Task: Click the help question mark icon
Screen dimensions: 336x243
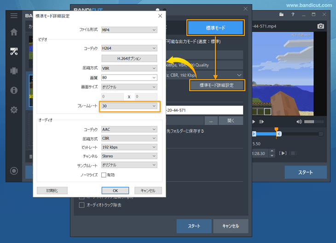Action: click(293, 15)
